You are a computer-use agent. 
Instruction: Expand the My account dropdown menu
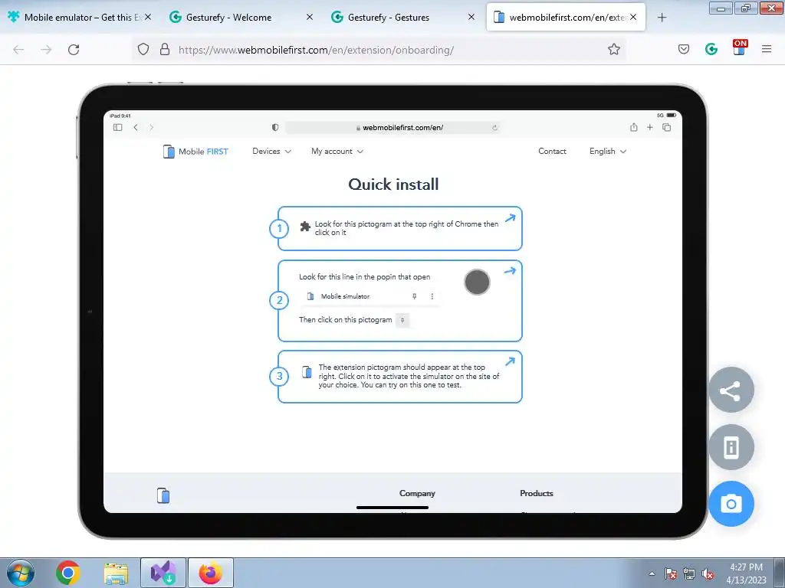click(337, 151)
